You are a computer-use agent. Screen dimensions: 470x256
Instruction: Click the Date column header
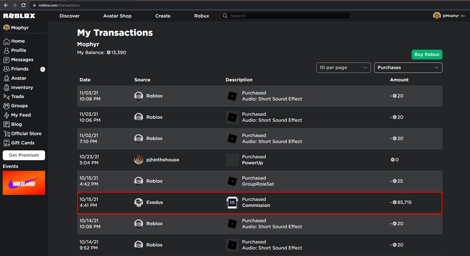pos(85,80)
